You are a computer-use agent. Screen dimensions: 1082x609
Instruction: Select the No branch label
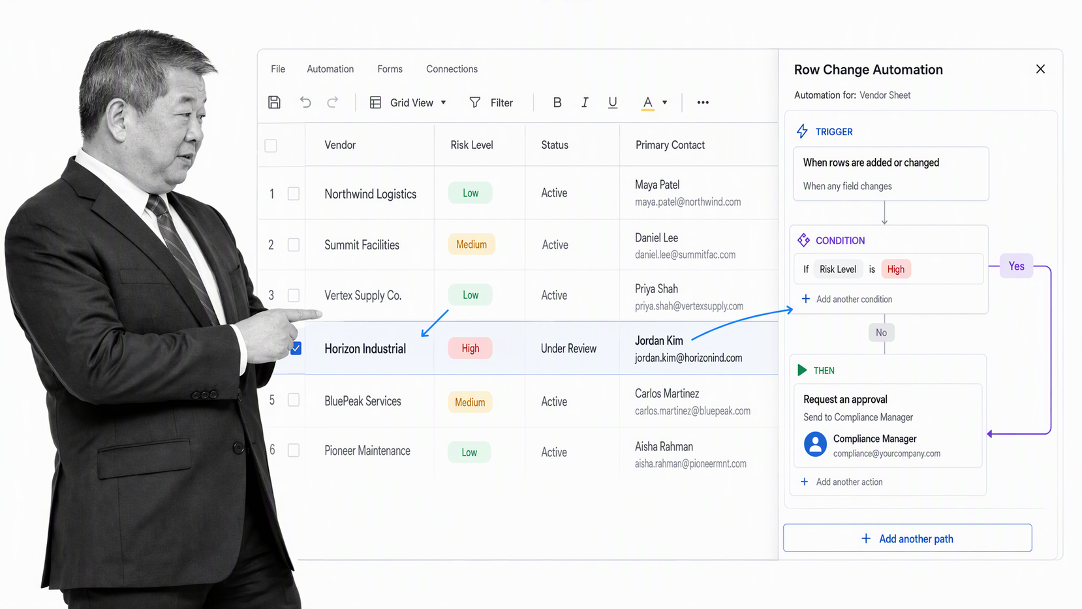pyautogui.click(x=881, y=333)
